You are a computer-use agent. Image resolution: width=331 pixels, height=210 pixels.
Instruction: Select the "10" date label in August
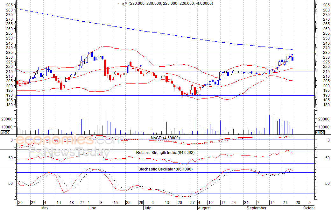[x=210, y=203]
